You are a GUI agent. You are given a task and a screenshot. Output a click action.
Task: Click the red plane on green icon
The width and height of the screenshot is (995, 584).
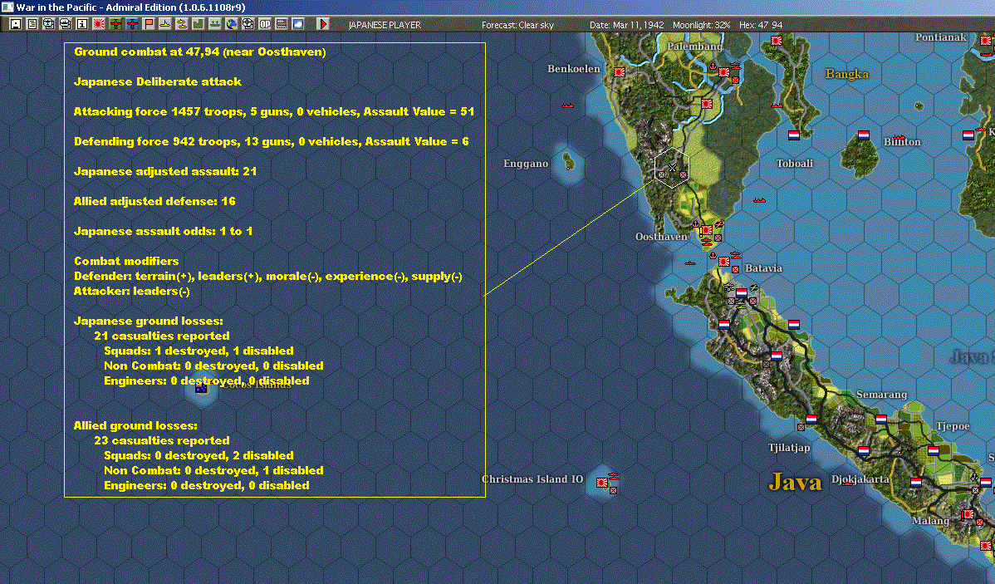(115, 24)
